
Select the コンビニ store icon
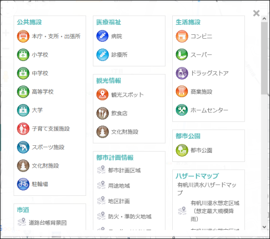pos(182,36)
